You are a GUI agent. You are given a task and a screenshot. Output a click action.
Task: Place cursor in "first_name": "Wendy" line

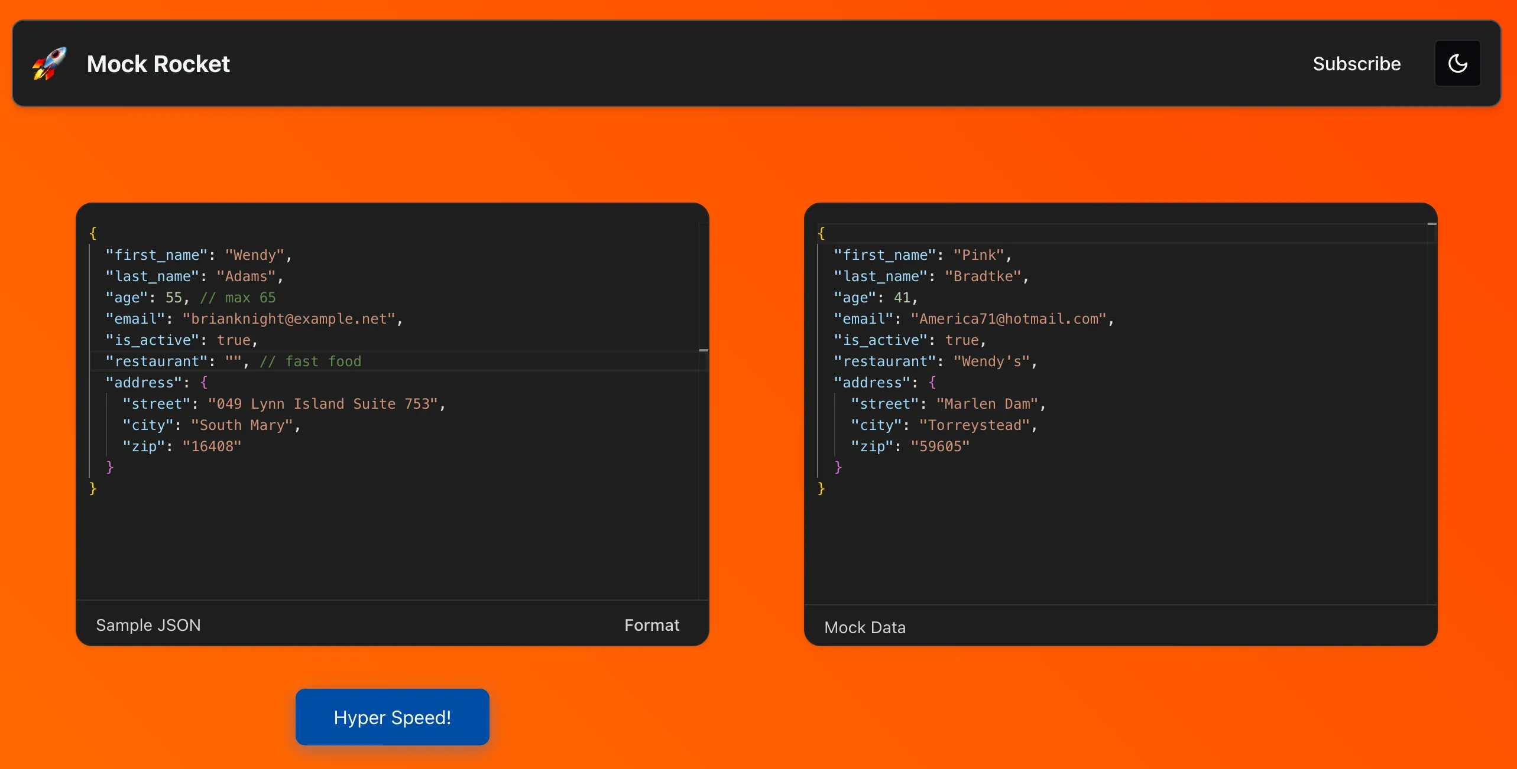tap(199, 255)
